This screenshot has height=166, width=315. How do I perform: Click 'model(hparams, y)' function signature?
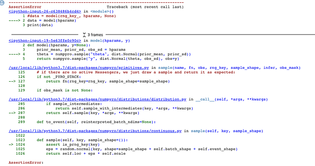coord(110,41)
